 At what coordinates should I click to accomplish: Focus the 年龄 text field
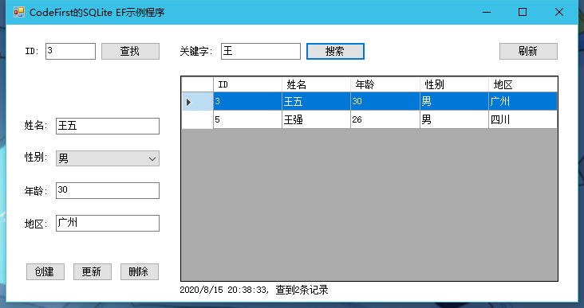click(108, 190)
